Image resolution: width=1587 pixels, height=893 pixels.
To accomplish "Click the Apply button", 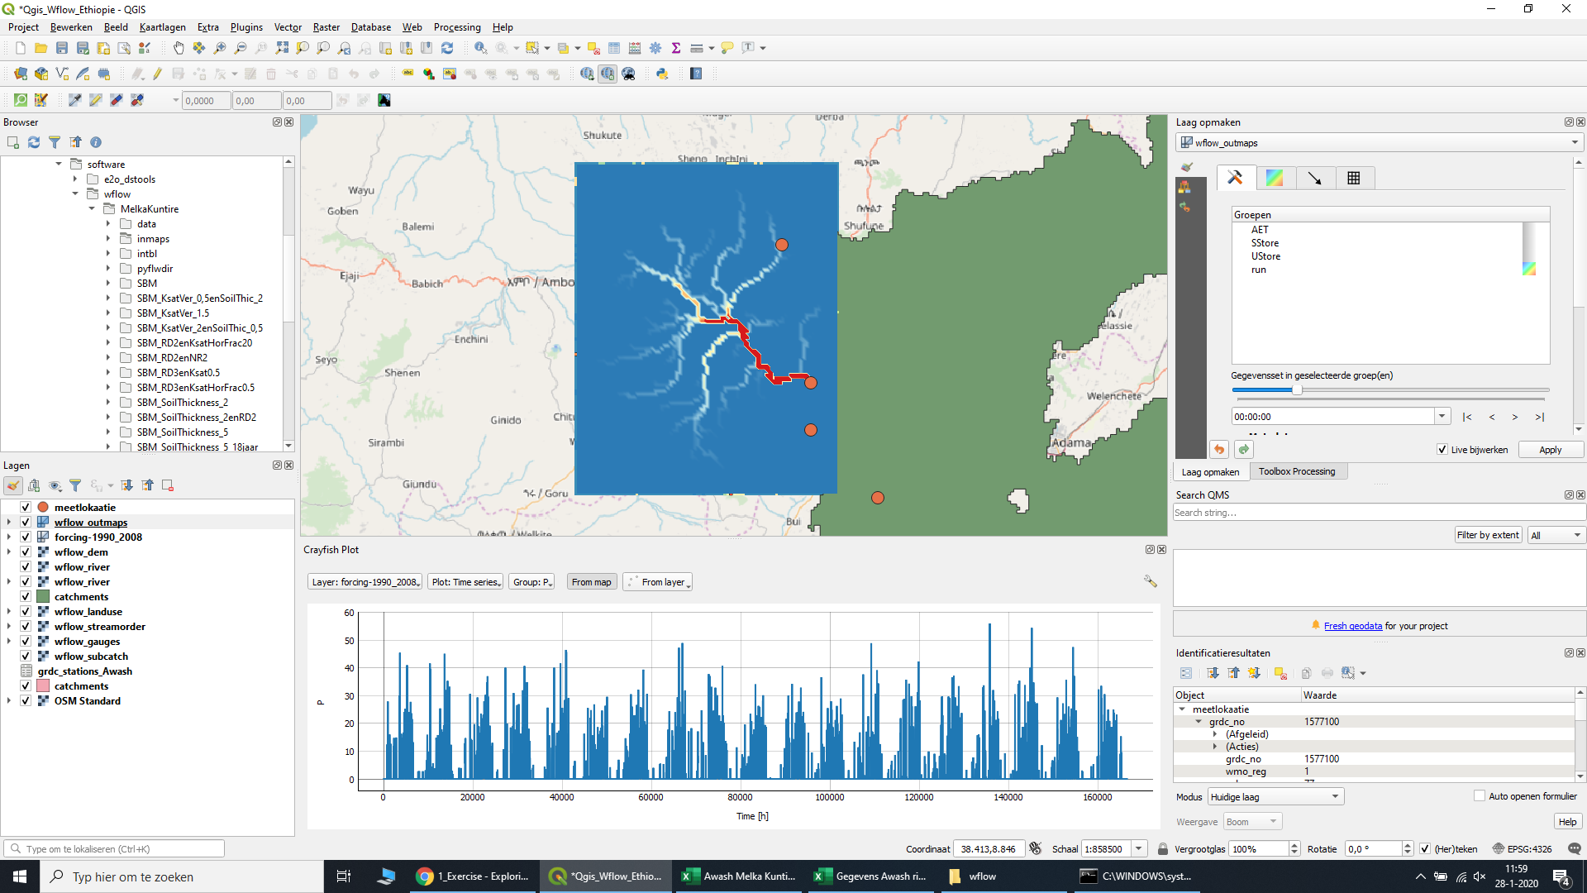I will 1550,450.
